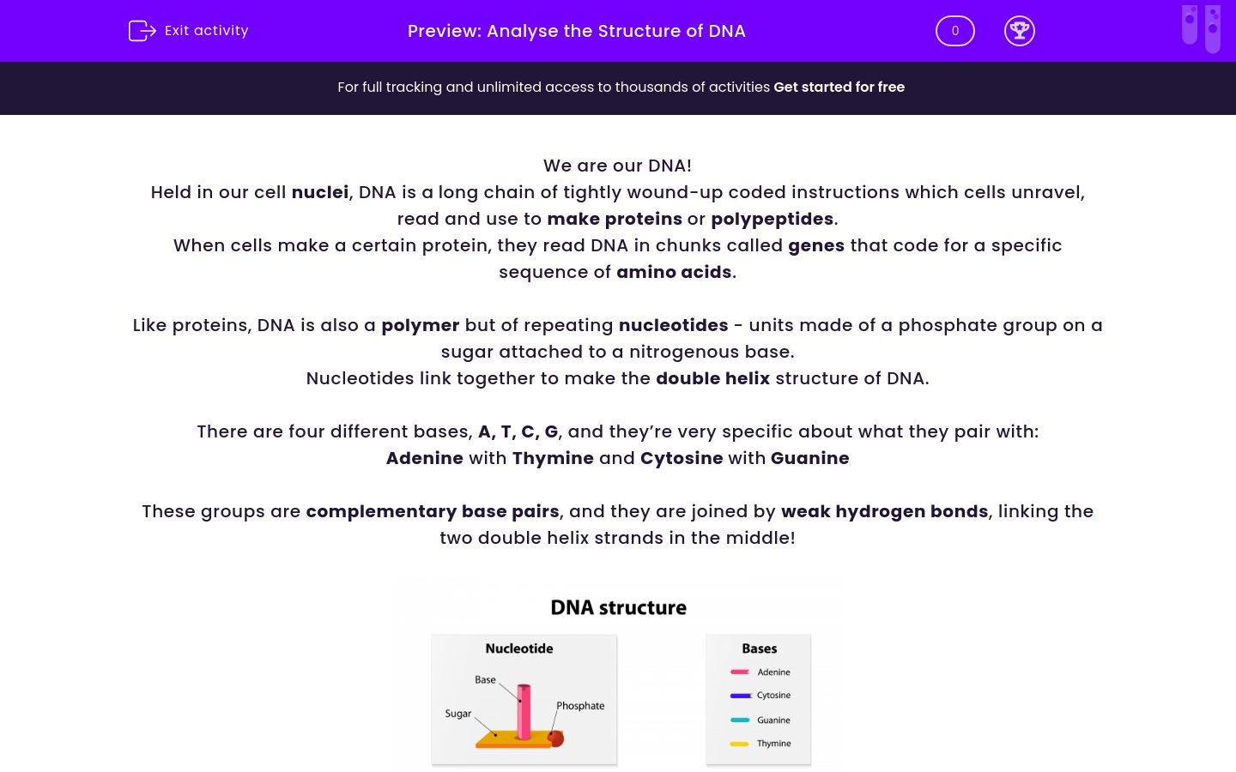The height and width of the screenshot is (772, 1236).
Task: Open the trophy achievements icon
Action: (x=1020, y=31)
